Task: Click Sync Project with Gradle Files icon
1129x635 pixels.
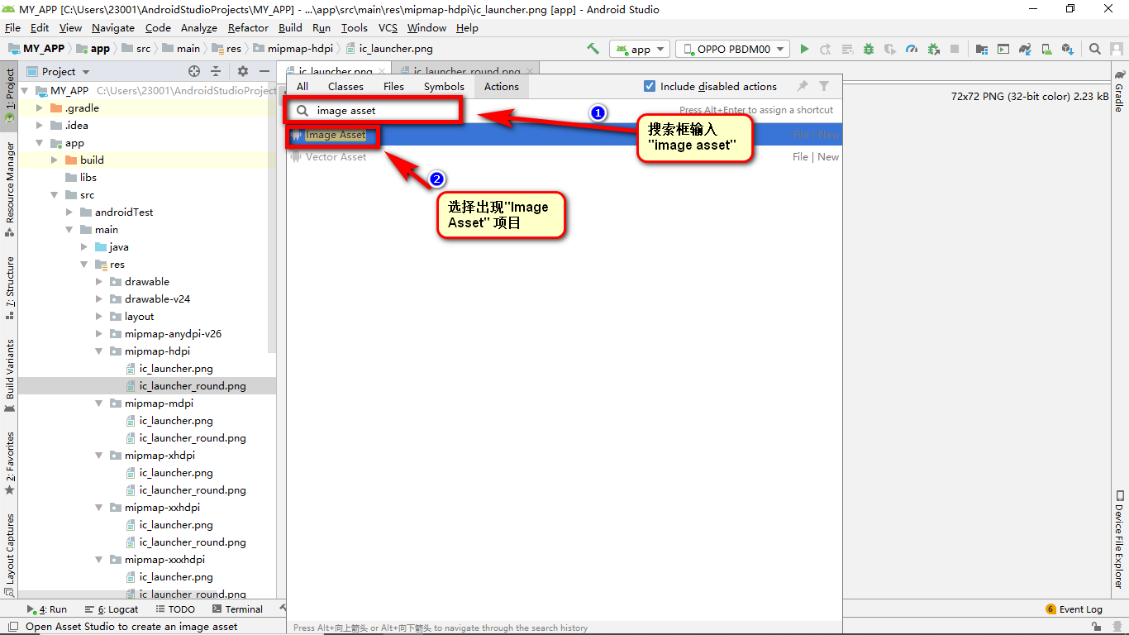Action: click(1025, 49)
